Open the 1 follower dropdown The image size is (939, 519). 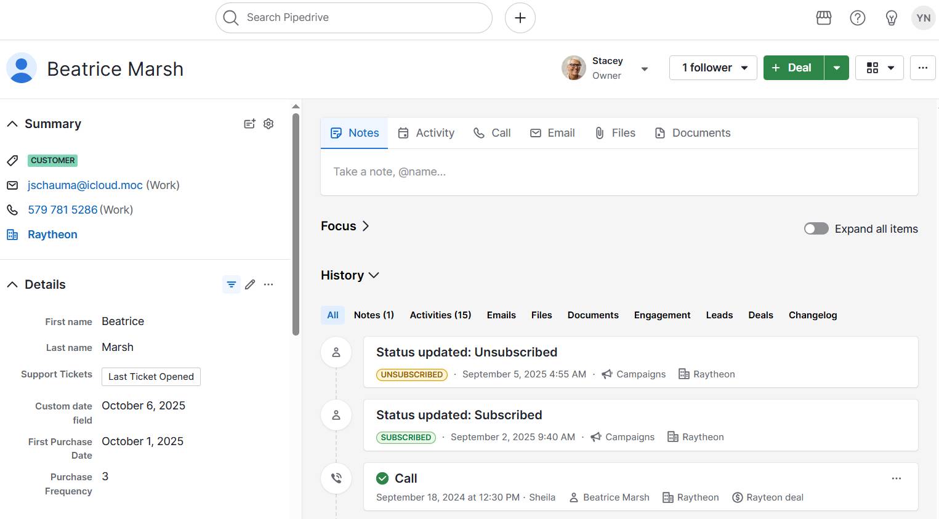pyautogui.click(x=712, y=68)
